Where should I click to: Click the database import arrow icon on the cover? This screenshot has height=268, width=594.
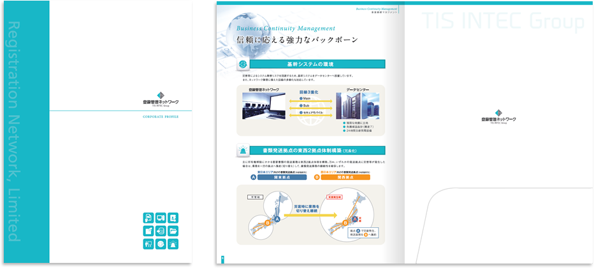pyautogui.click(x=161, y=231)
